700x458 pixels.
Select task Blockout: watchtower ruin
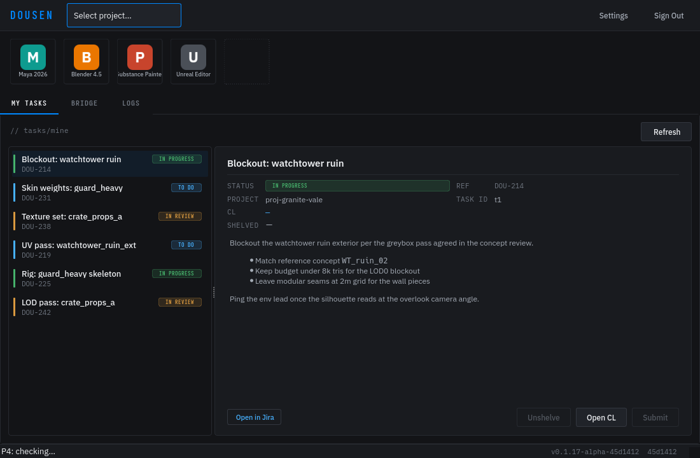tap(110, 164)
